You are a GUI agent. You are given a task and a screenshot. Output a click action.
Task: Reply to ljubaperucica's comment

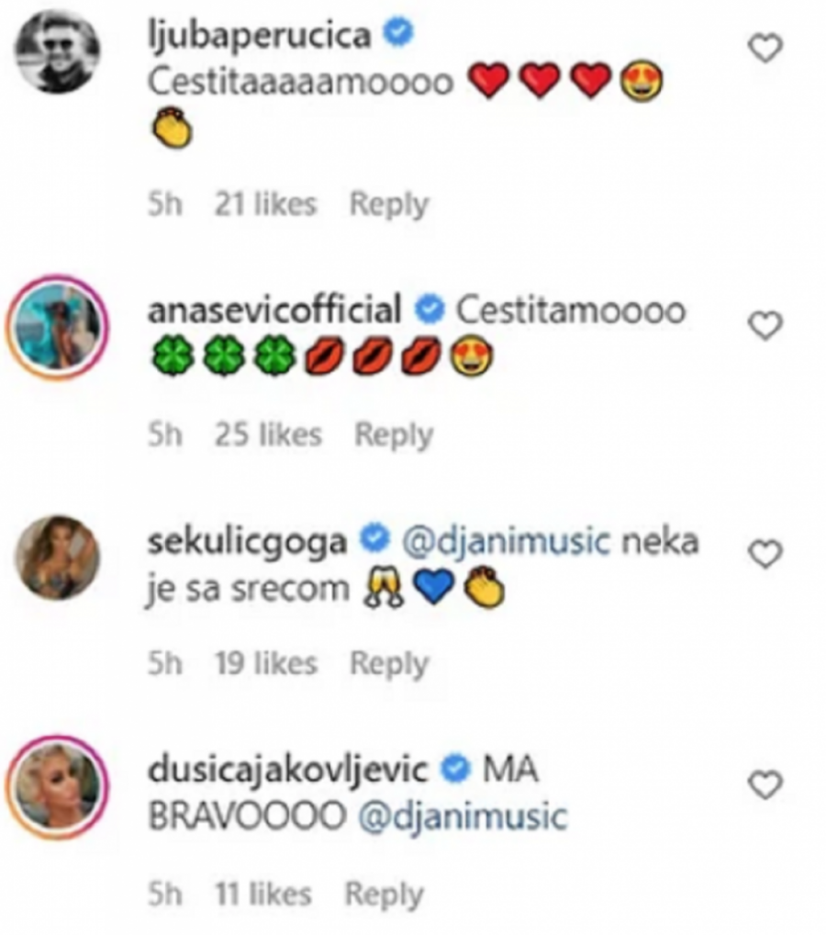[388, 205]
